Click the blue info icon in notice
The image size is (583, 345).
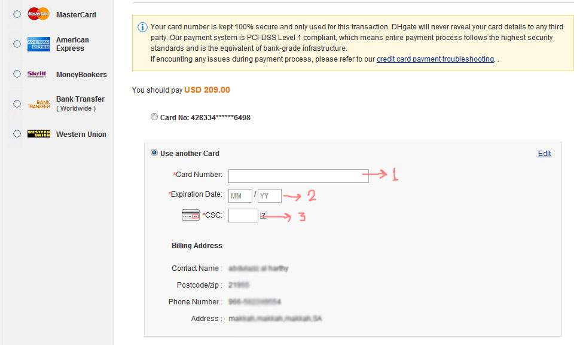click(x=142, y=27)
